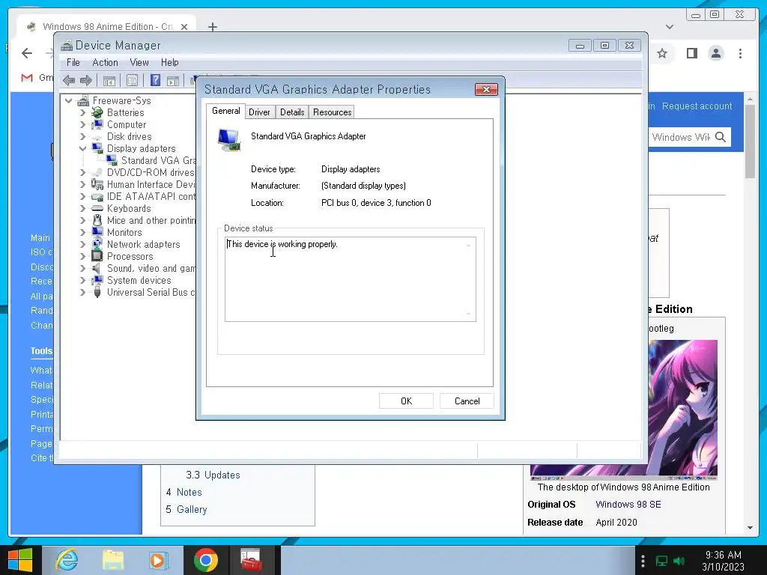Click search magnifier on wiki page
The width and height of the screenshot is (767, 575).
(x=721, y=137)
